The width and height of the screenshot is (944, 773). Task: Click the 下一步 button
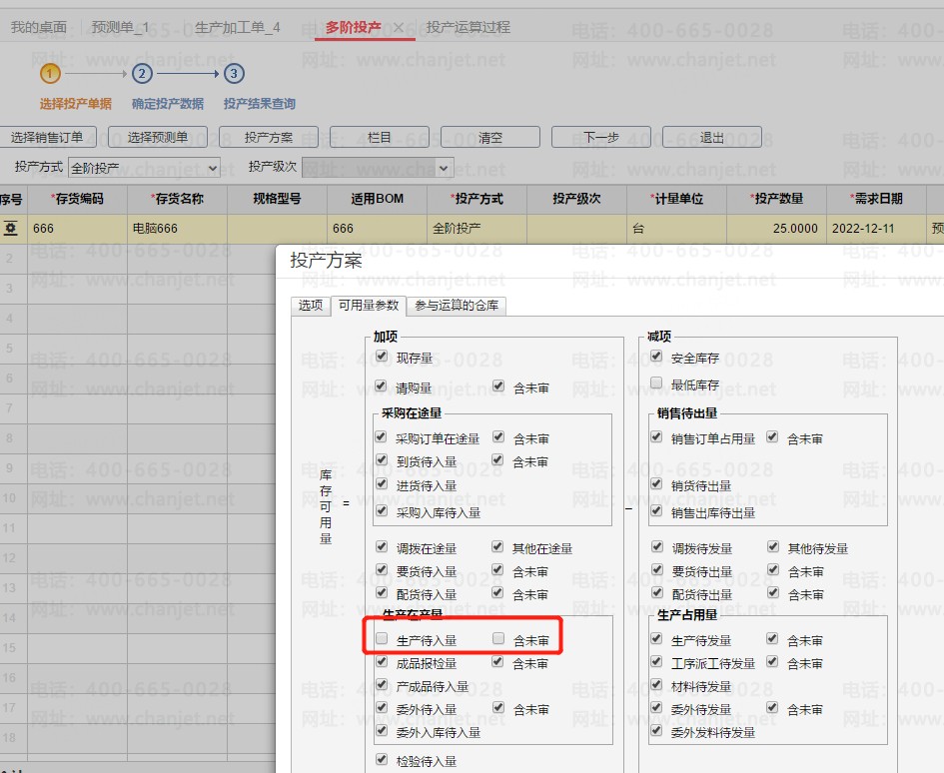(601, 138)
